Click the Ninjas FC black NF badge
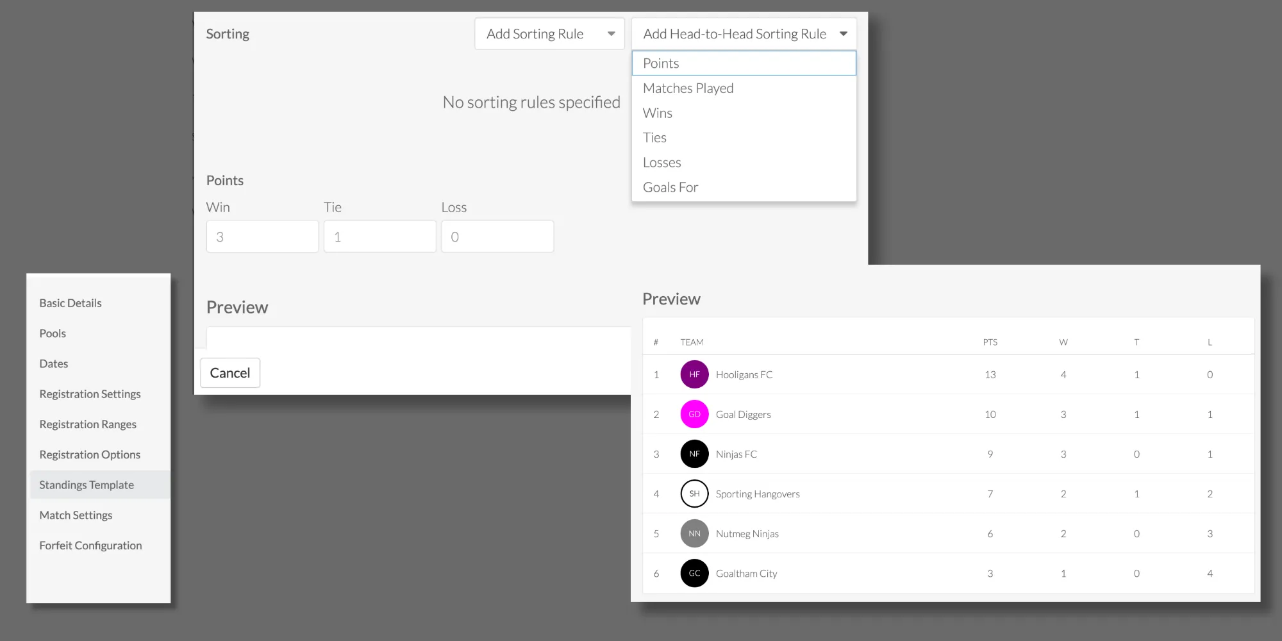Screen dimensions: 1282x641 click(x=694, y=454)
